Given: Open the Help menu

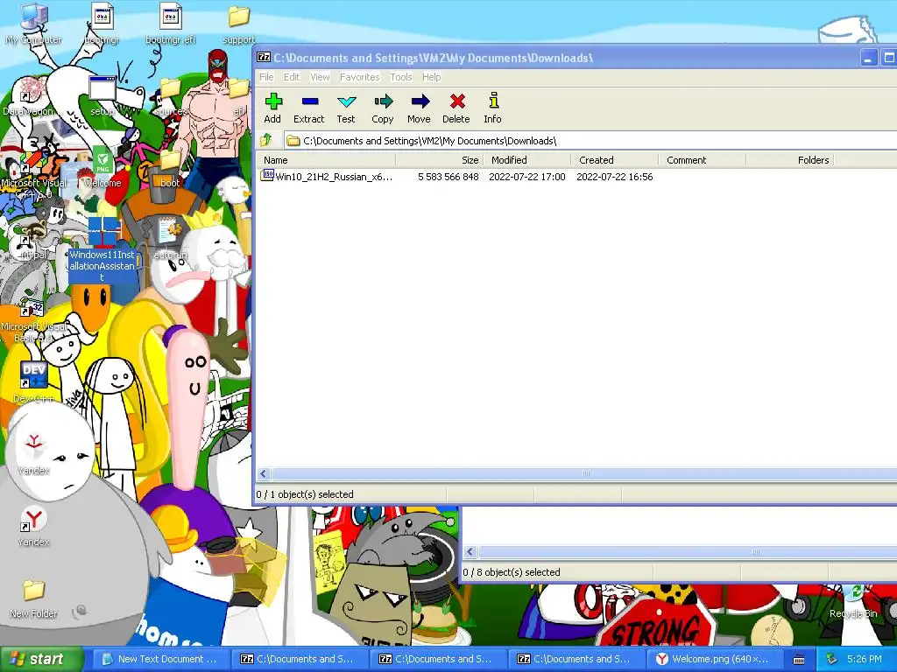Looking at the screenshot, I should point(431,77).
